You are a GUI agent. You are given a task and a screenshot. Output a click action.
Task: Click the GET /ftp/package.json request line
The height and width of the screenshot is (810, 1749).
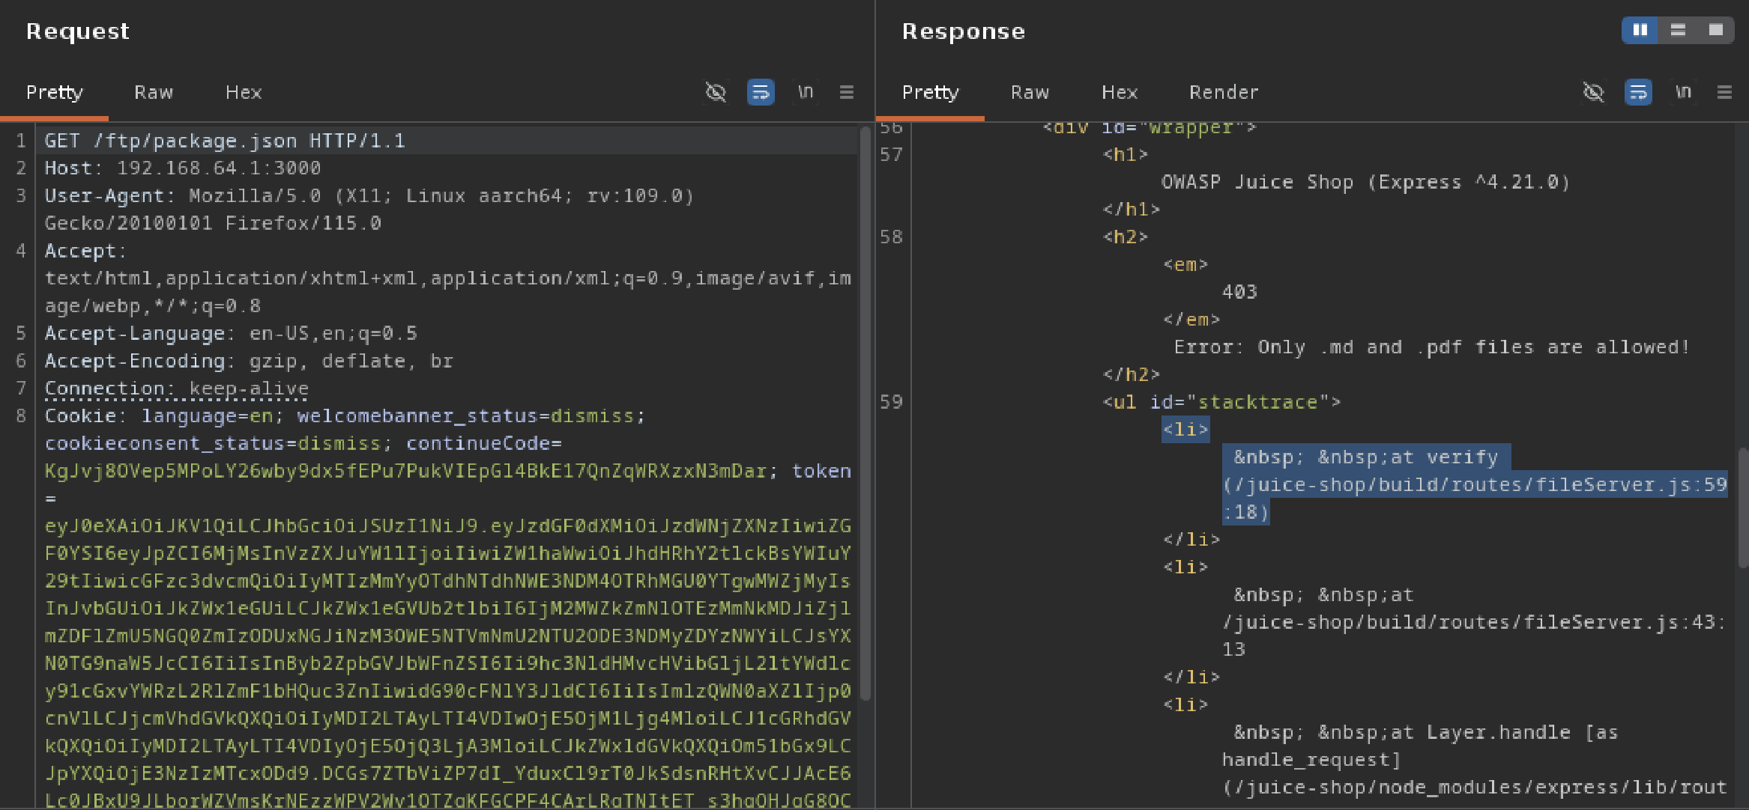click(x=225, y=141)
